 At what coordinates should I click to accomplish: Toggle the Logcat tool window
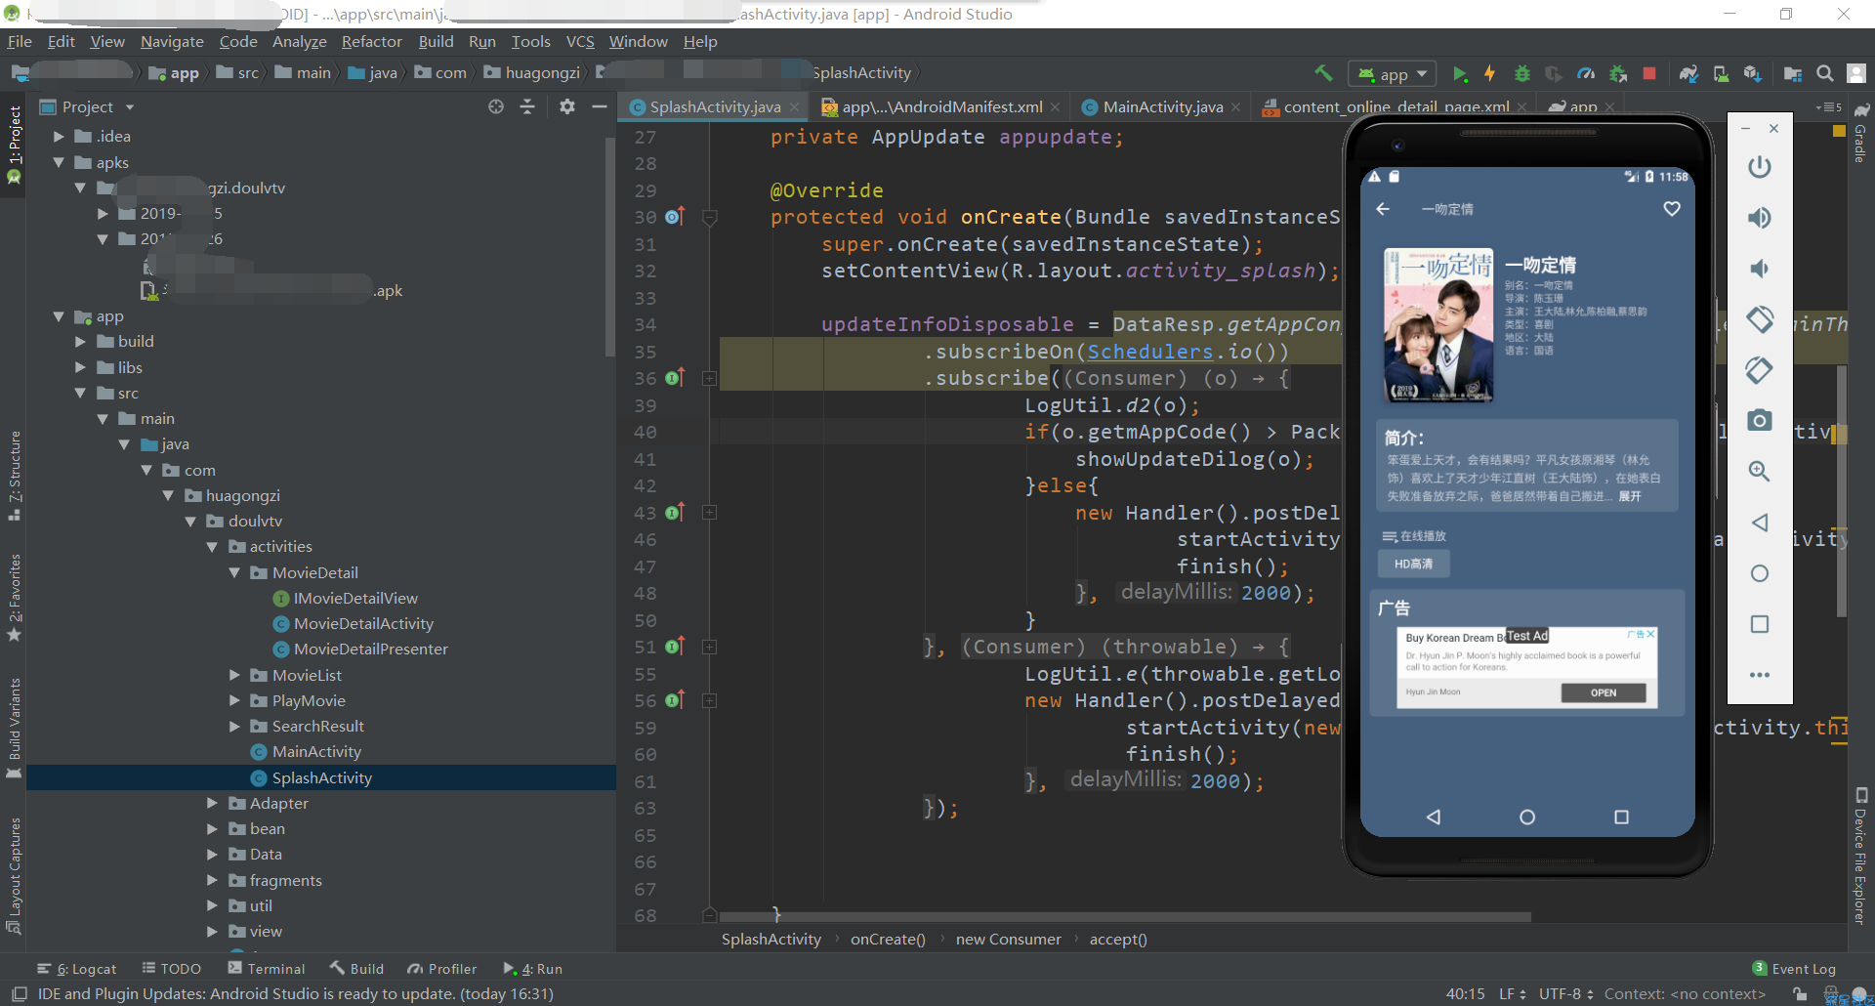[77, 969]
